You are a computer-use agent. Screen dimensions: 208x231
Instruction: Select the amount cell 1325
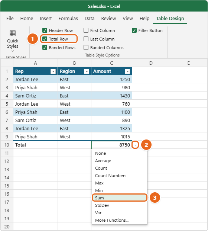tap(112, 129)
